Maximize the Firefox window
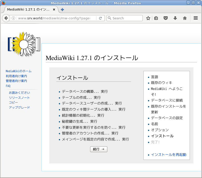 pyautogui.click(x=193, y=3)
